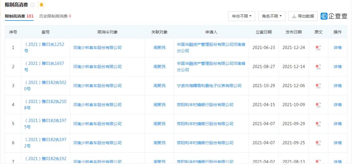Screen dimensions: 352x165
Task: Expand the 角色不限 role filter dropdown
Action: 272,16
